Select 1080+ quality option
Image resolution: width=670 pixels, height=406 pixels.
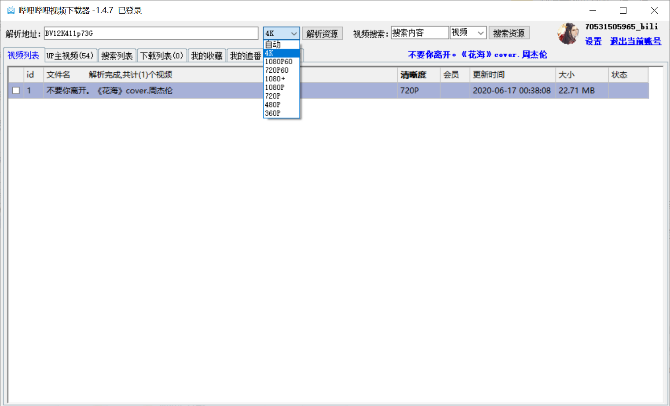(282, 79)
